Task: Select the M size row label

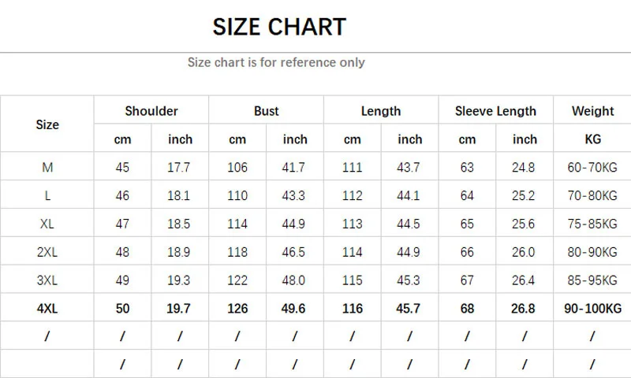Action: tap(47, 168)
